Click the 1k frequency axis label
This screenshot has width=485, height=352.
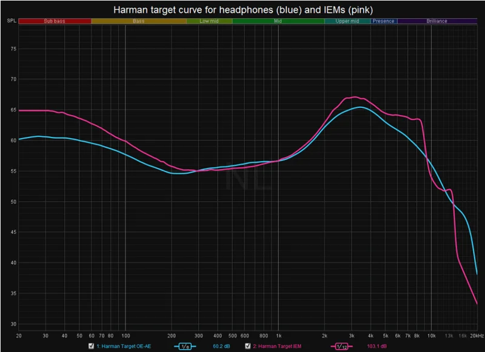[279, 336]
